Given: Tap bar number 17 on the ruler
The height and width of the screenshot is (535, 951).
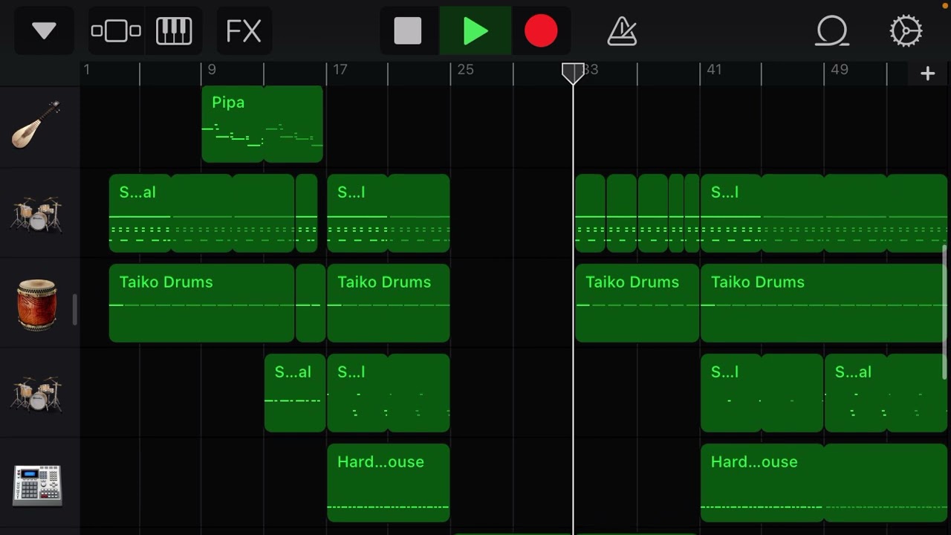Looking at the screenshot, I should click(x=340, y=69).
